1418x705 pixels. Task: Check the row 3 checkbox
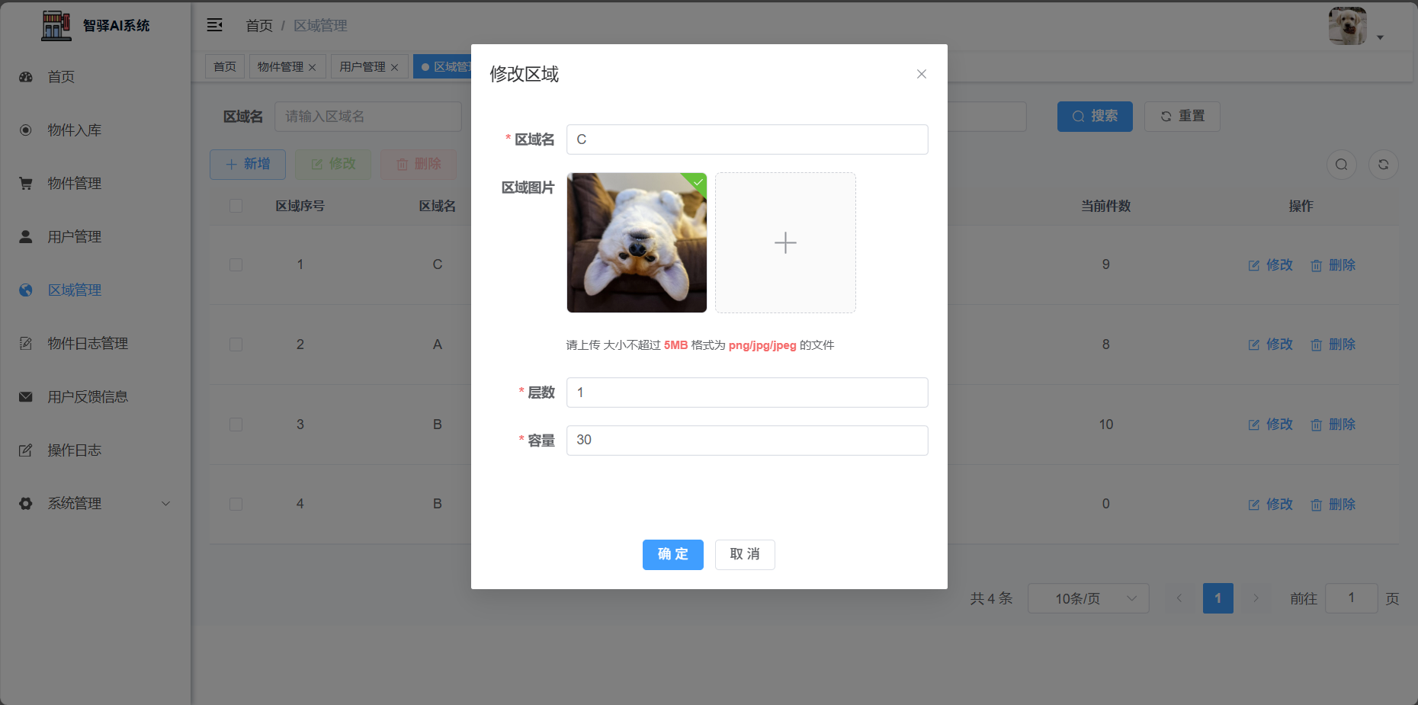tap(236, 425)
